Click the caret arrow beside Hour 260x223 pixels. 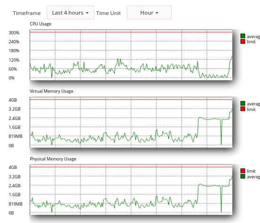[x=157, y=13]
